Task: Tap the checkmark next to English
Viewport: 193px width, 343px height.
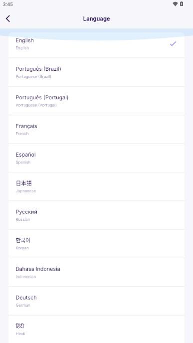Action: click(x=173, y=44)
